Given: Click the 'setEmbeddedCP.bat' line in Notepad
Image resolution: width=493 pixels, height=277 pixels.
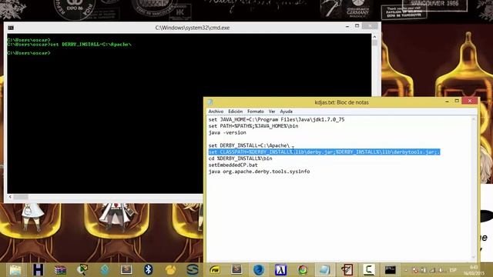Looking at the screenshot, I should [x=233, y=165].
